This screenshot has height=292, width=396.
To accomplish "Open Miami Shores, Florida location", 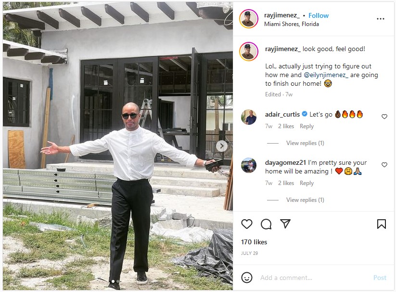I will (292, 24).
